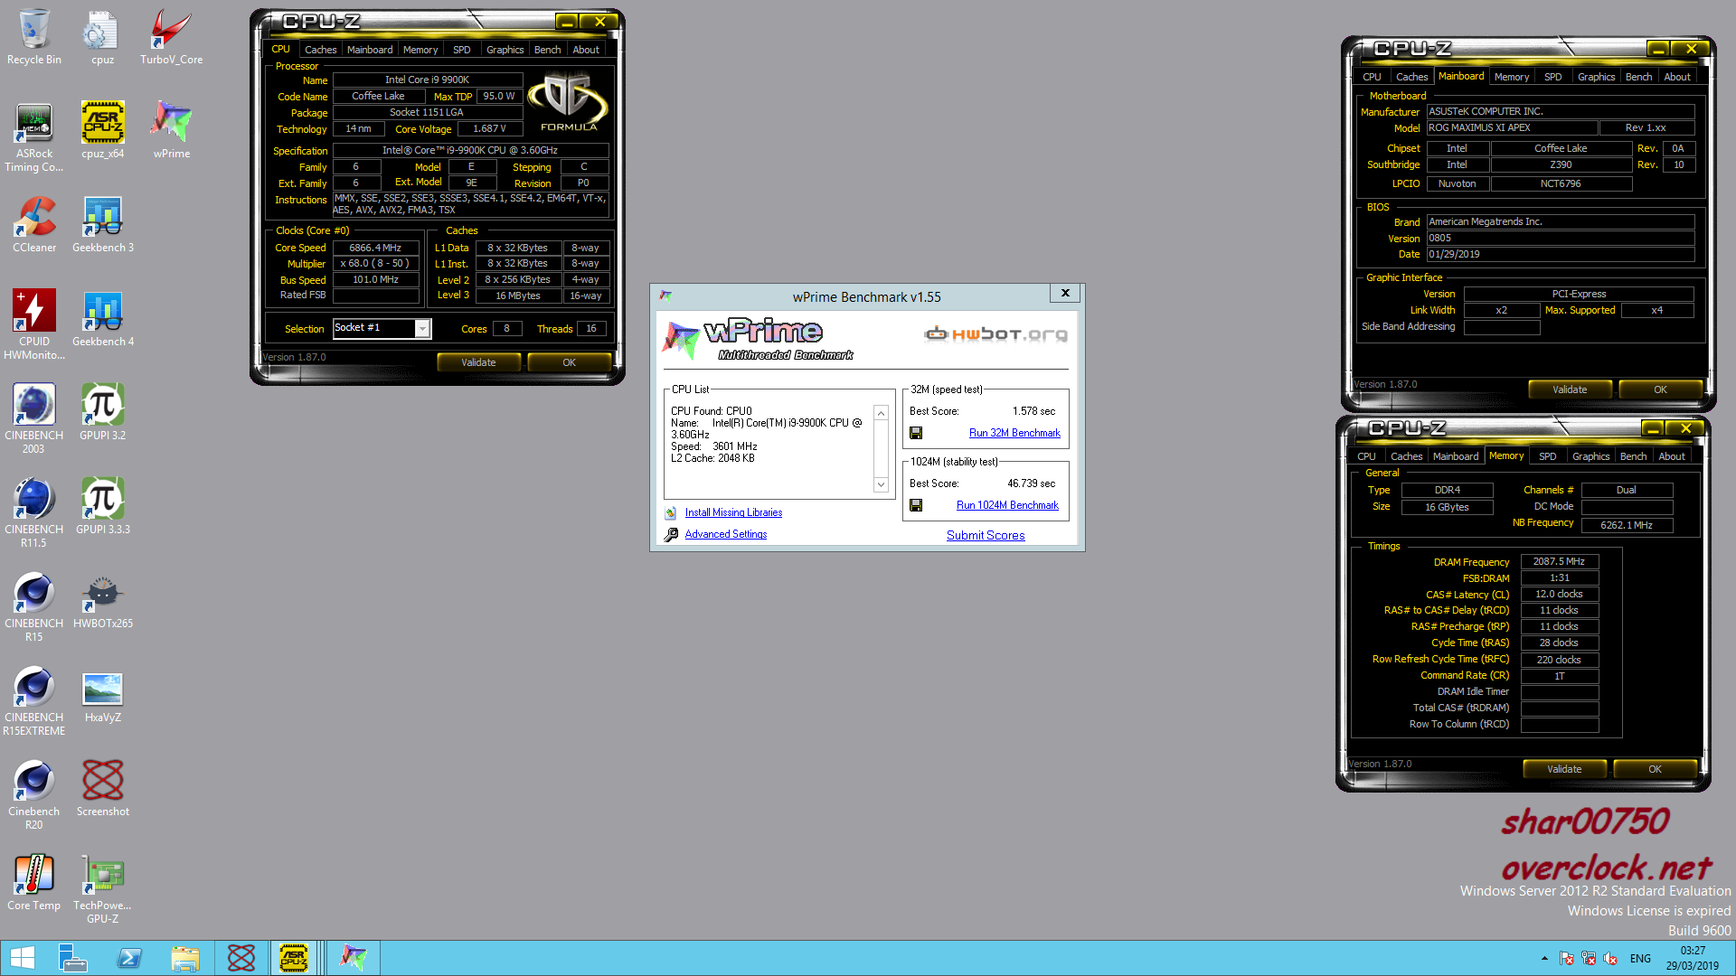Open the GPUPI 3.2 desktop icon
This screenshot has width=1736, height=976.
[102, 413]
